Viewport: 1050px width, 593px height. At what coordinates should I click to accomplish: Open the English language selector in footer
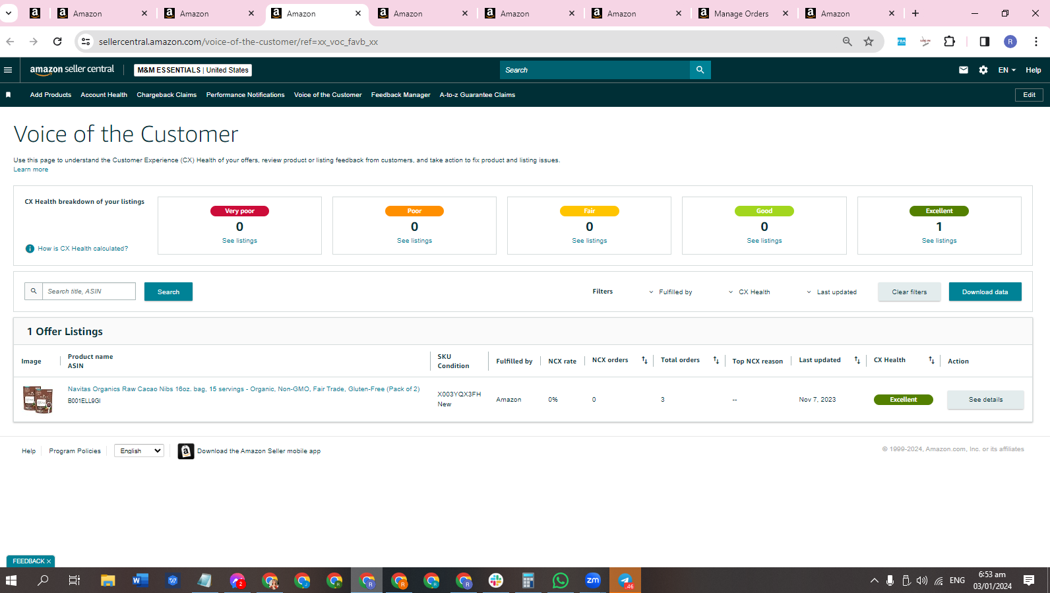(139, 451)
